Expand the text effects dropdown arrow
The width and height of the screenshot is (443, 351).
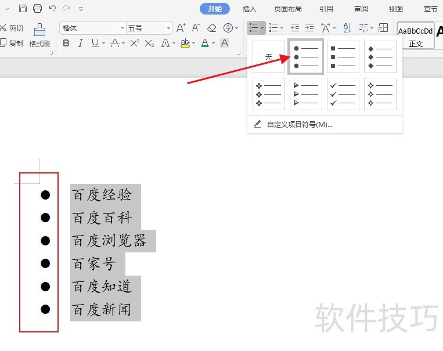174,43
